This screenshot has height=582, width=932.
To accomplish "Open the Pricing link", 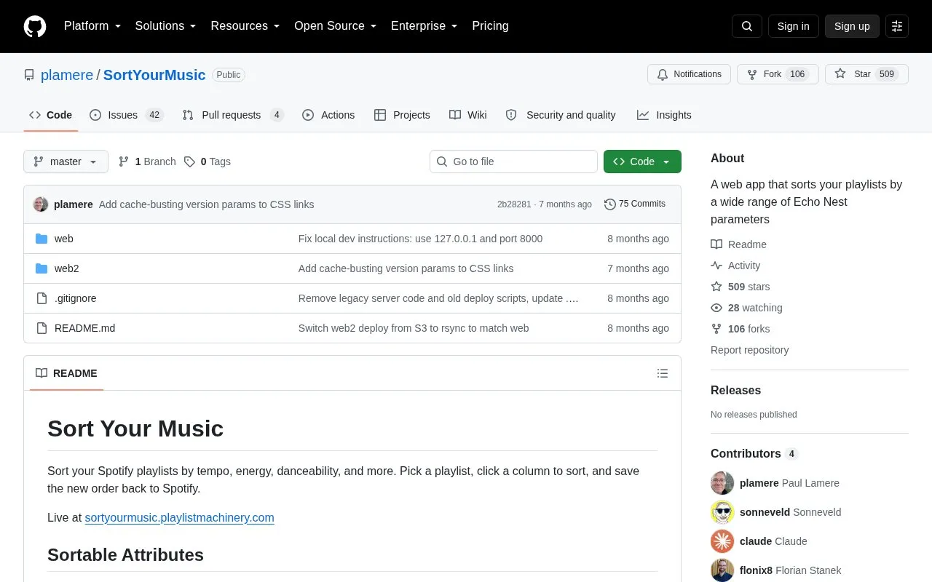I will 490,26.
